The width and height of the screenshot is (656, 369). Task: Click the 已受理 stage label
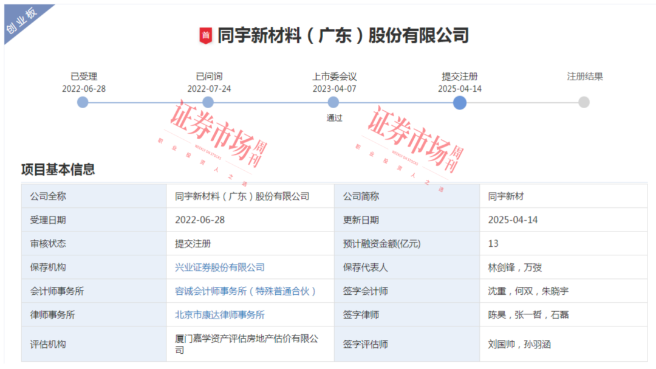(84, 77)
